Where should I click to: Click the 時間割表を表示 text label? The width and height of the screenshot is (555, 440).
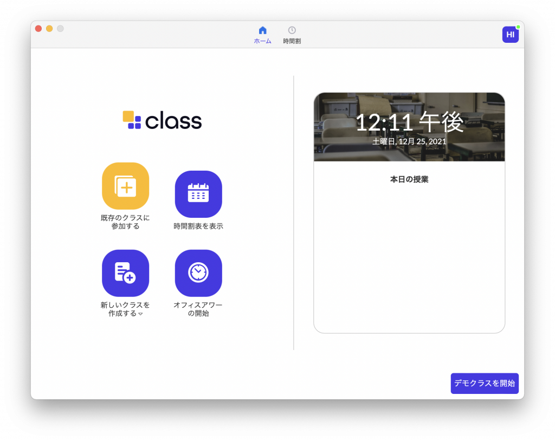click(198, 226)
